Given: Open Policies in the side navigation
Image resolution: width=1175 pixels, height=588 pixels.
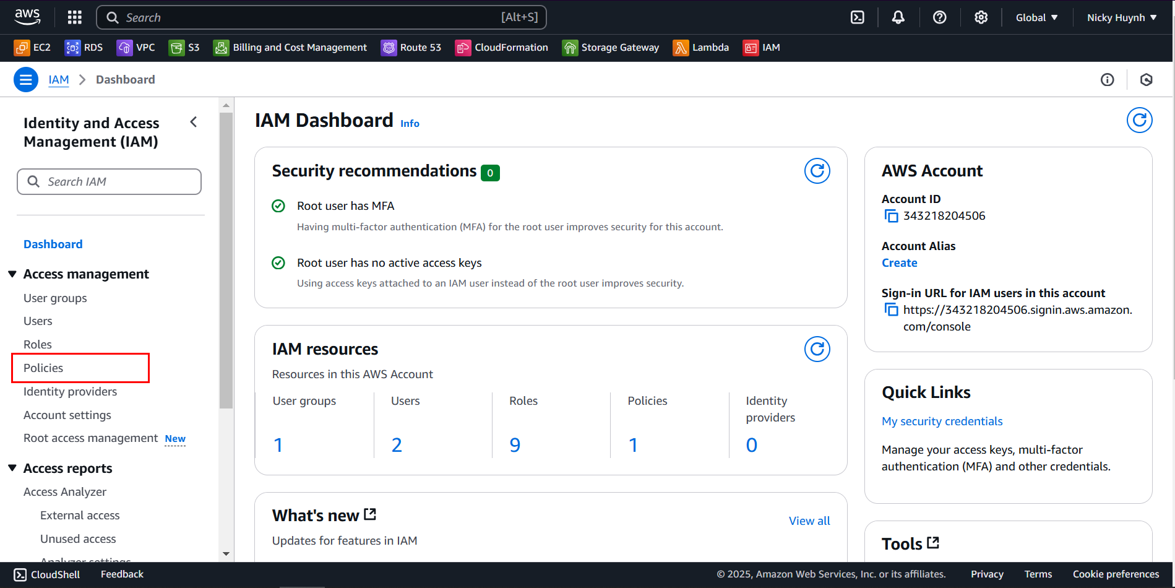Looking at the screenshot, I should 43,368.
